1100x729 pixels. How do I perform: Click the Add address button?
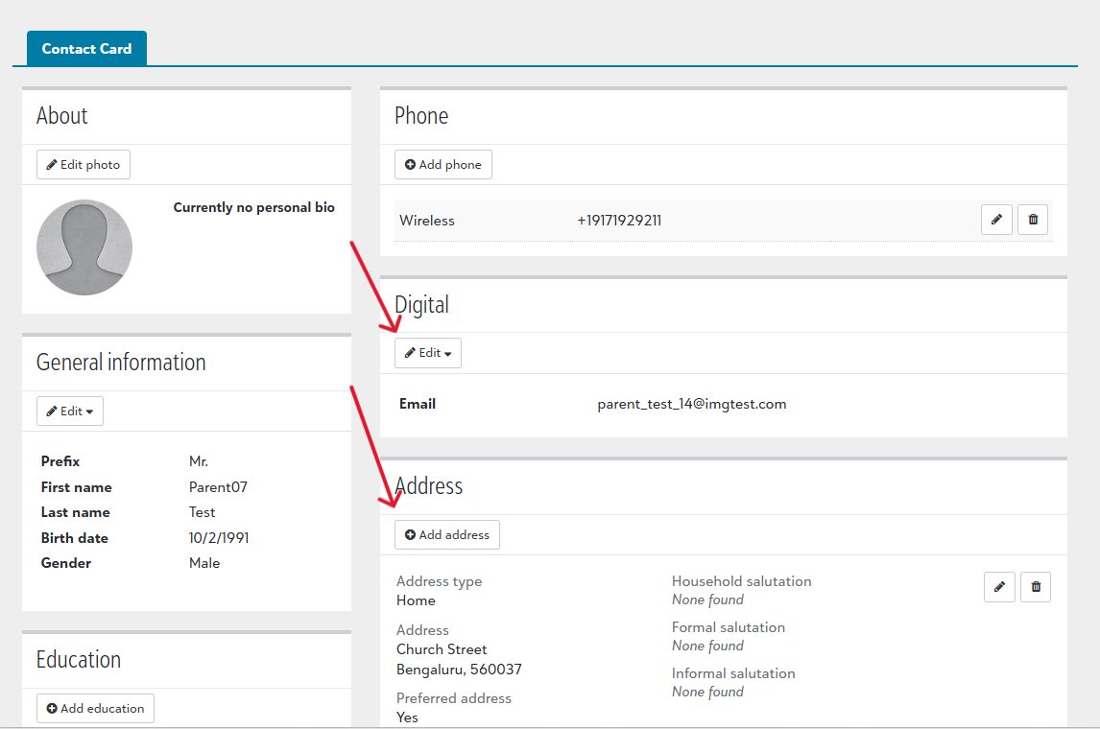pos(446,534)
